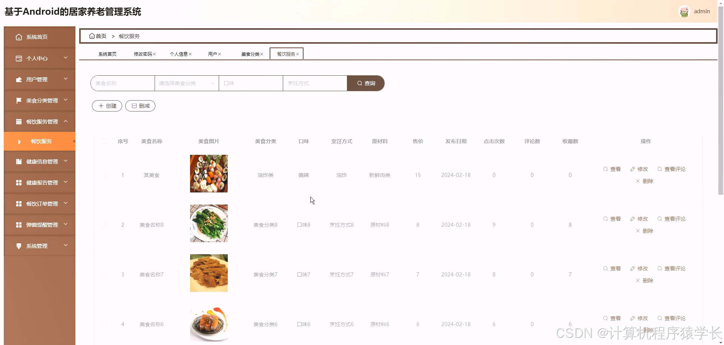Click the 个人中心 card icon in sidebar
This screenshot has width=724, height=345.
19,58
